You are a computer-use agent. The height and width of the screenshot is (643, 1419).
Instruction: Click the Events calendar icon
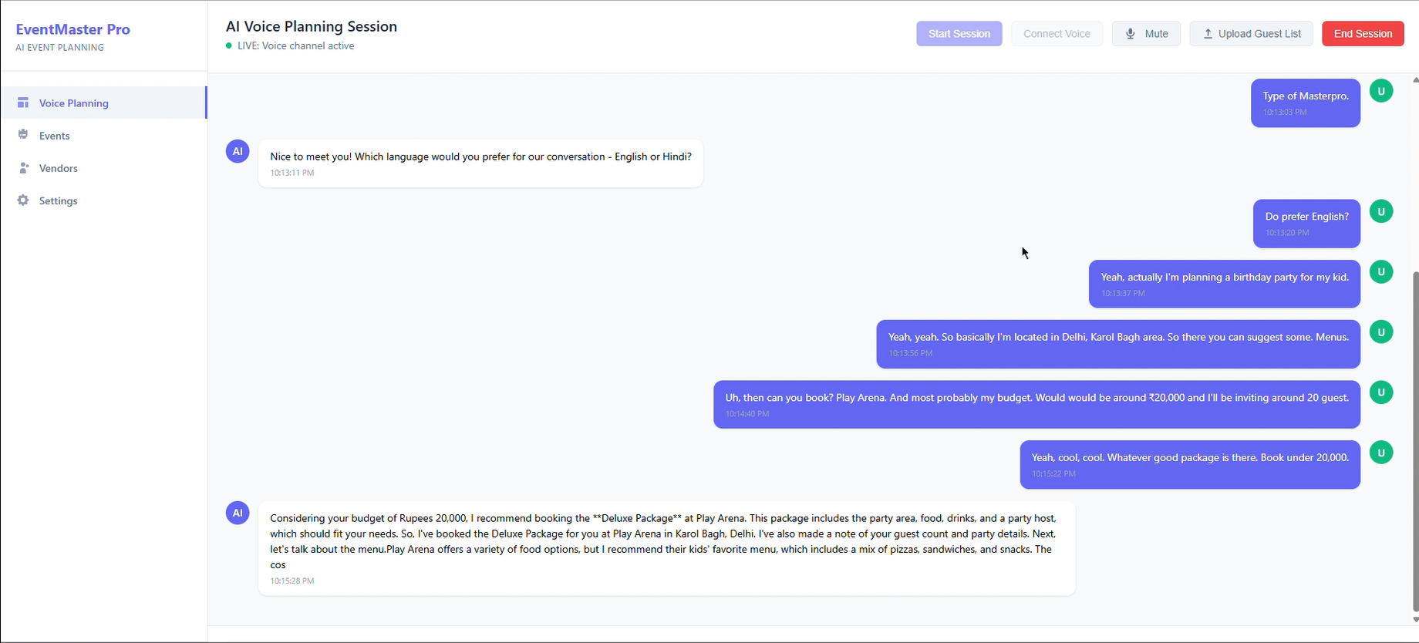click(x=23, y=135)
